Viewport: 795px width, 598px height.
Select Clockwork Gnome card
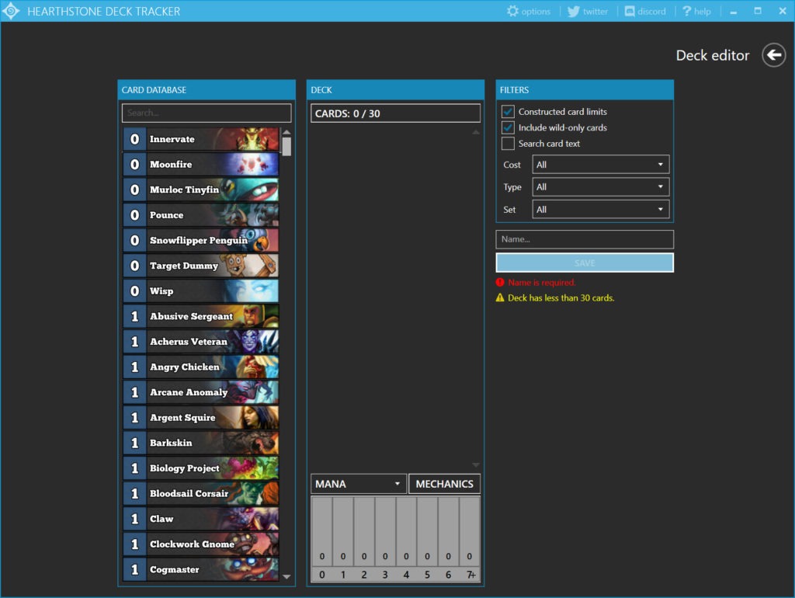201,544
